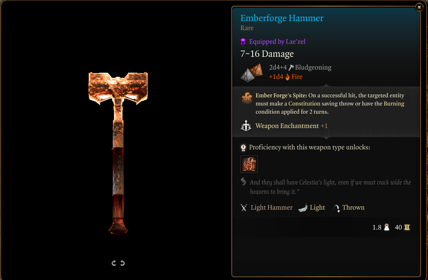Click the unlocked weapon action icon
The image size is (428, 280).
(249, 164)
